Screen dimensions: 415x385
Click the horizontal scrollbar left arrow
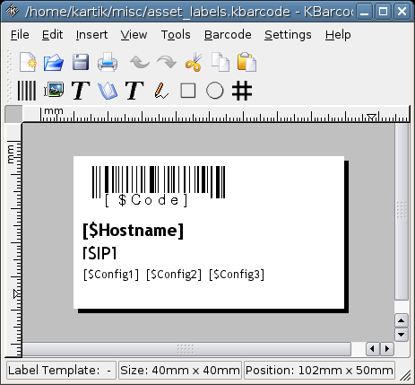[x=372, y=349]
